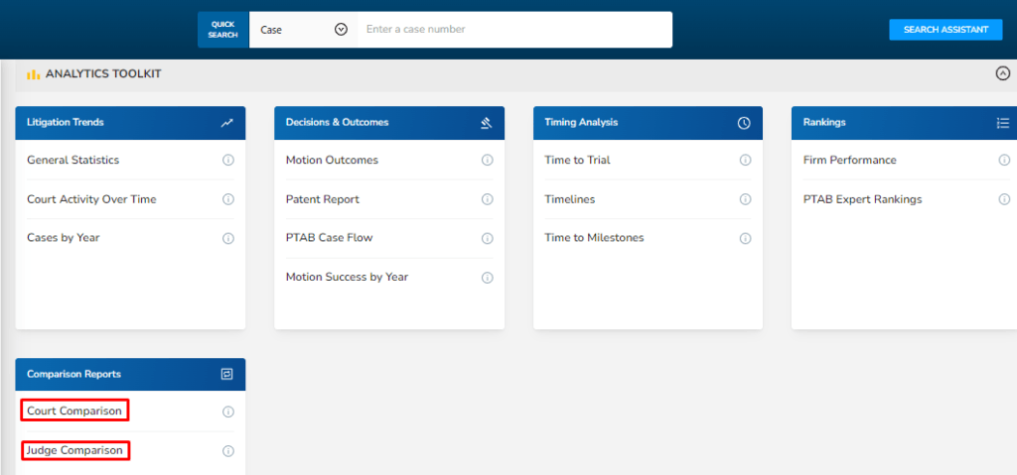Click the info icon next to PTAB Case Flow

pos(487,238)
